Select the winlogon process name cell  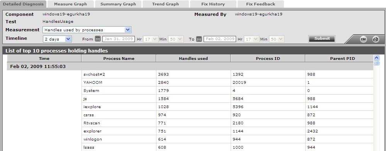(119, 139)
